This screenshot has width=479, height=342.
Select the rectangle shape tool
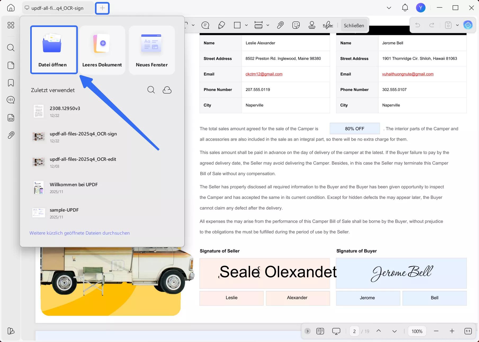point(237,25)
